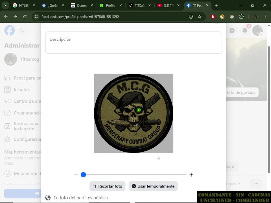
Task: Open Meta Verified sidebar item
Action: (23, 173)
